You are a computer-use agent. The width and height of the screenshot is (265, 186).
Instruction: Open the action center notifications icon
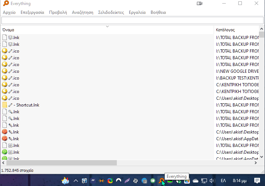pos(257,181)
